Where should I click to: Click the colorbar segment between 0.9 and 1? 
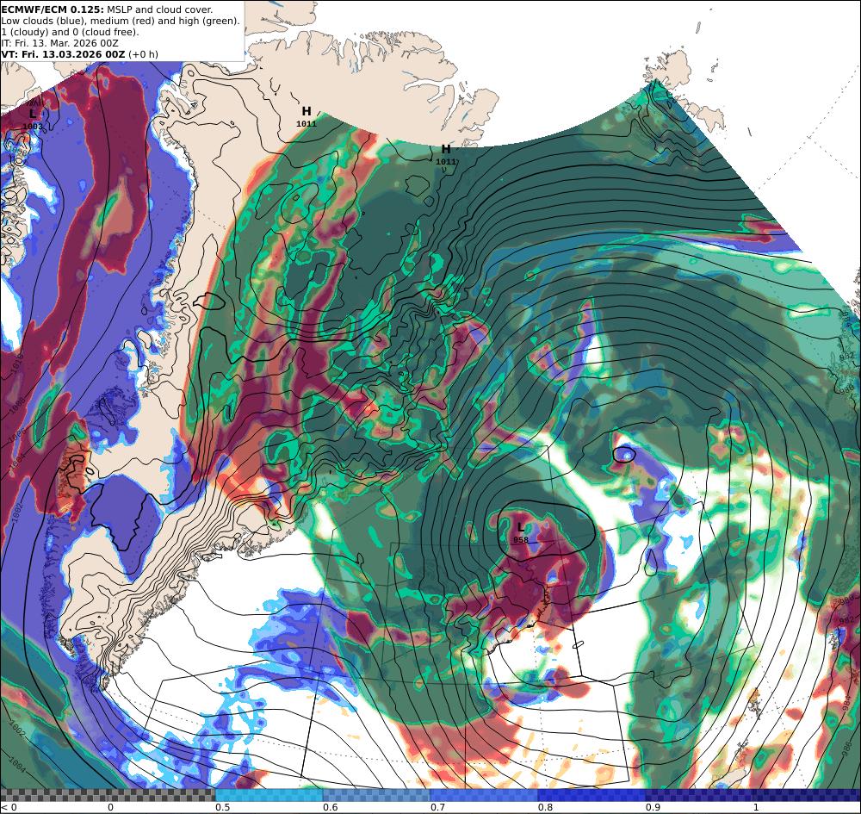coord(699,795)
